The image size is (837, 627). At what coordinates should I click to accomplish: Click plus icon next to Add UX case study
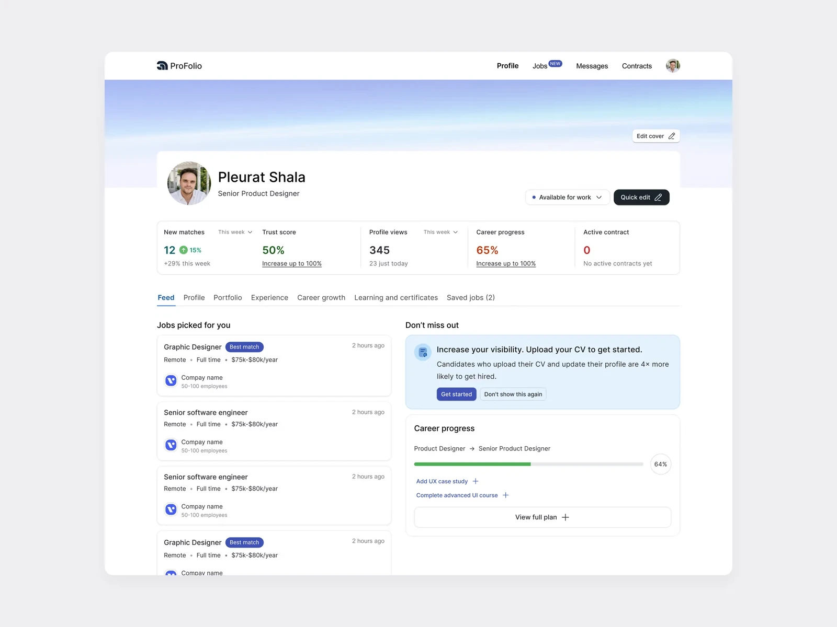476,481
